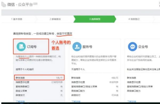Click 群发消息 label in 服务号 card
The height and width of the screenshot is (104, 160).
point(76,78)
